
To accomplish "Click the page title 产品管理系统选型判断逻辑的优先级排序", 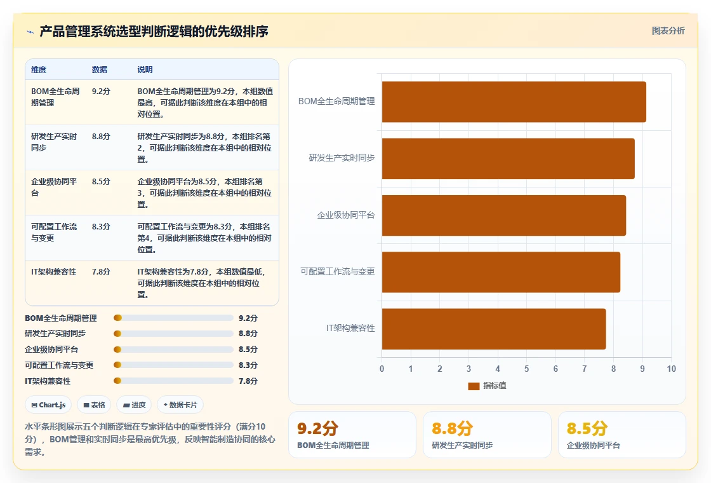I will pyautogui.click(x=154, y=31).
